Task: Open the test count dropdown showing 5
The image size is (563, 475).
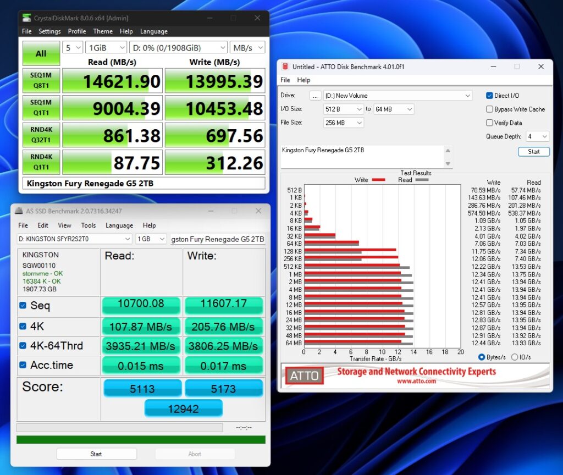Action: click(x=73, y=47)
